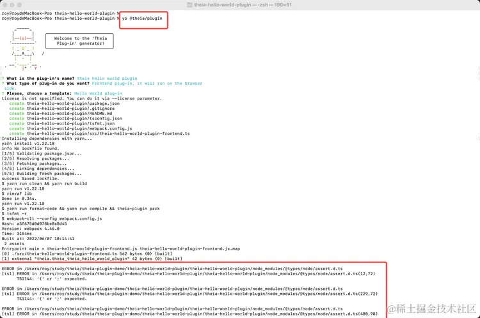Viewport: 480px width, 318px height.
Task: Click answer 'Frontend plug-in, it will run on the browser'
Action: pos(147,84)
